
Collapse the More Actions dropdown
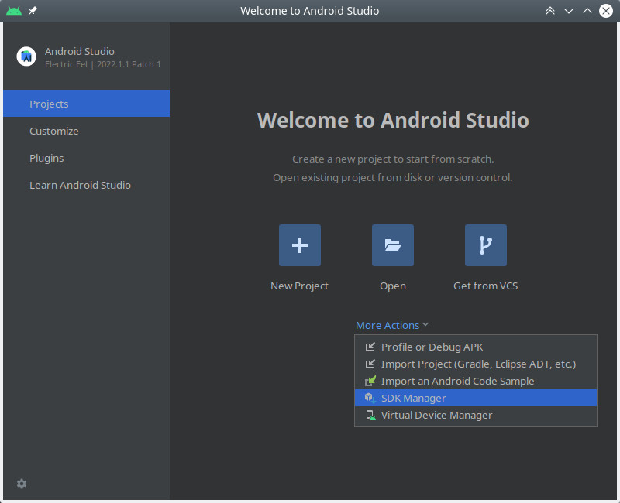point(392,325)
